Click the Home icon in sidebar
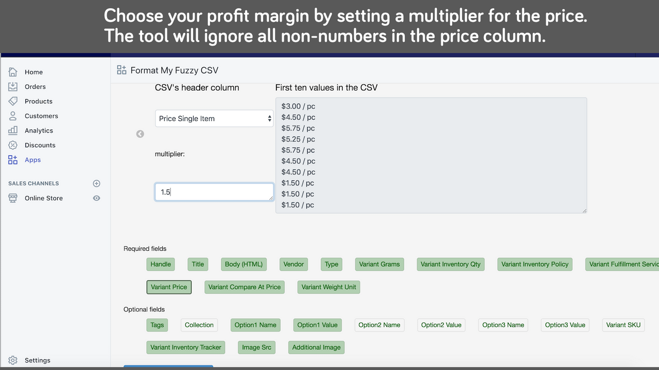The width and height of the screenshot is (659, 370). tap(13, 72)
